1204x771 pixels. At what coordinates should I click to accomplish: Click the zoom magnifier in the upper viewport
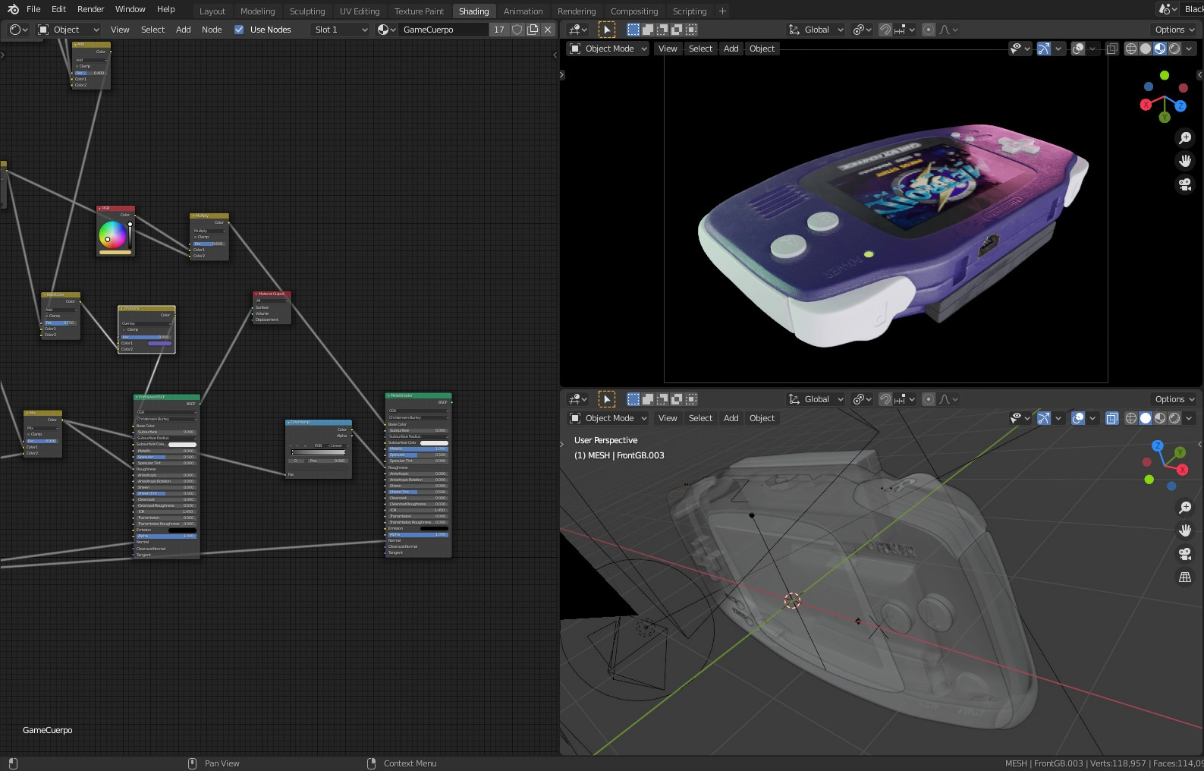(1184, 138)
